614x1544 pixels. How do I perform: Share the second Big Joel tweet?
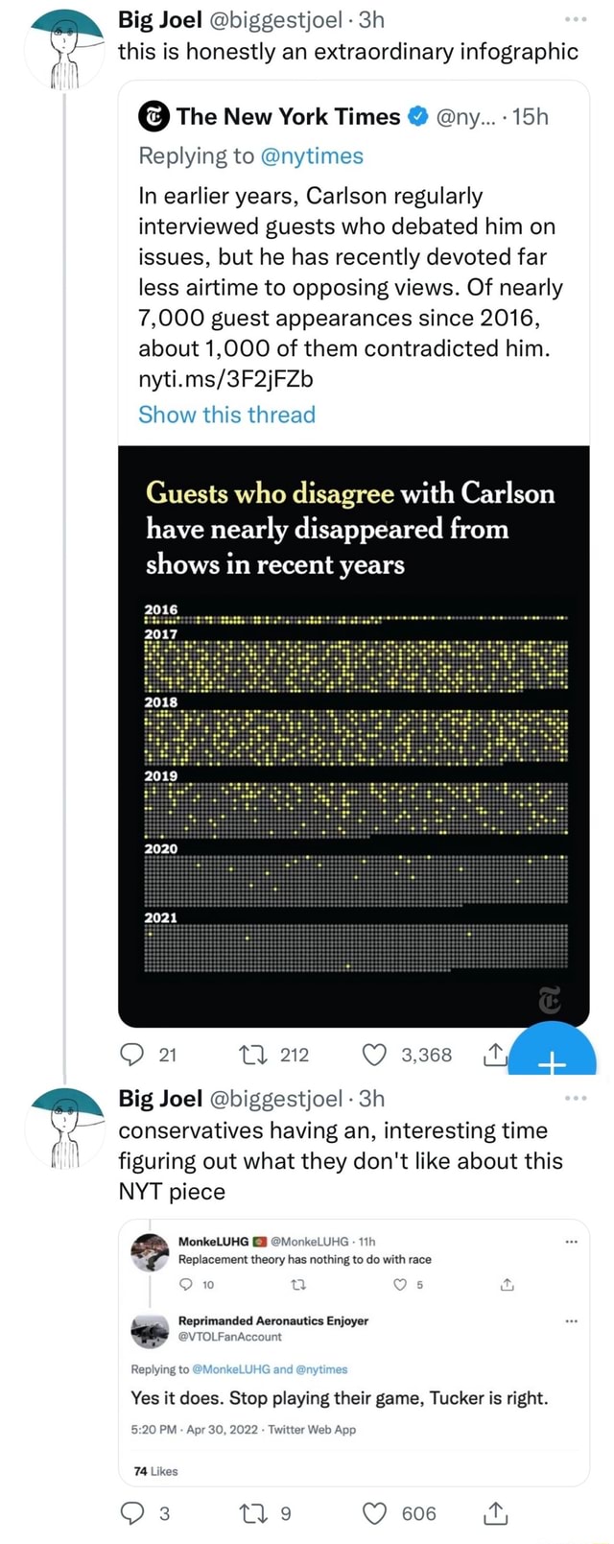point(495,1513)
